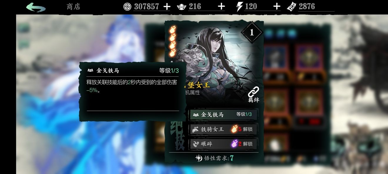Tap the back arrow icon
The width and height of the screenshot is (388, 174).
[36, 7]
